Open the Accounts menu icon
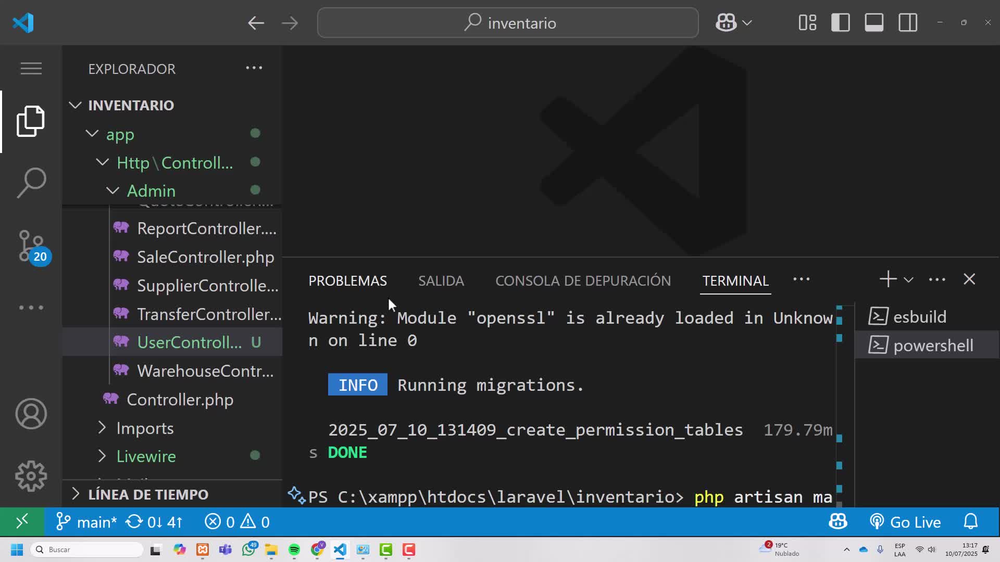 [31, 414]
